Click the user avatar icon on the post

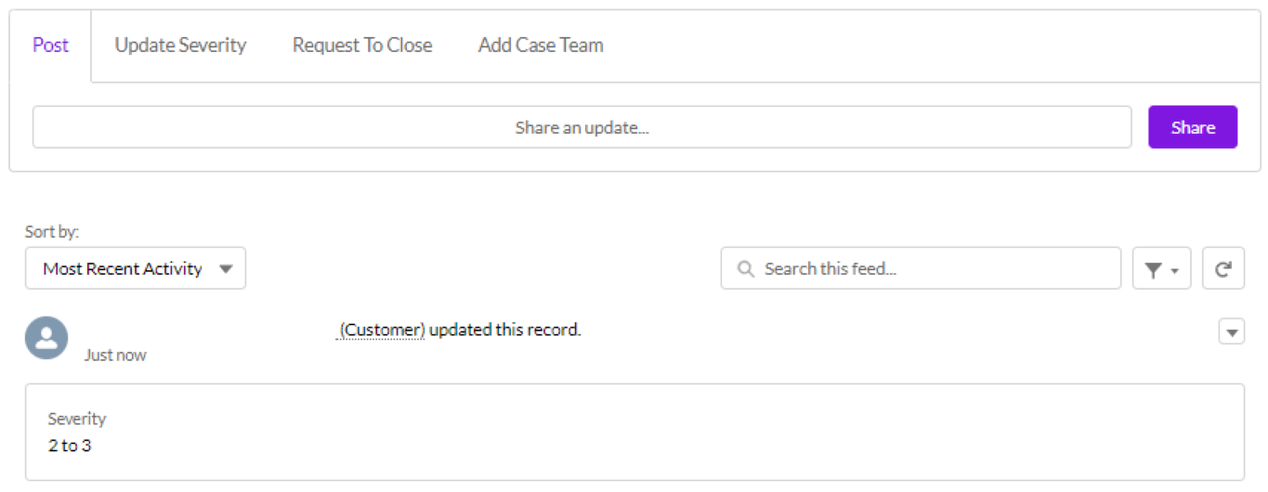[x=46, y=338]
